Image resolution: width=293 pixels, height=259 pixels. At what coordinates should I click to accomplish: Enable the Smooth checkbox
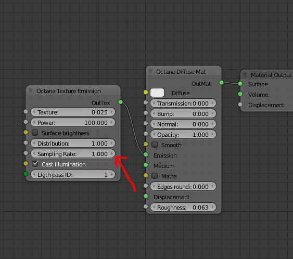point(155,145)
